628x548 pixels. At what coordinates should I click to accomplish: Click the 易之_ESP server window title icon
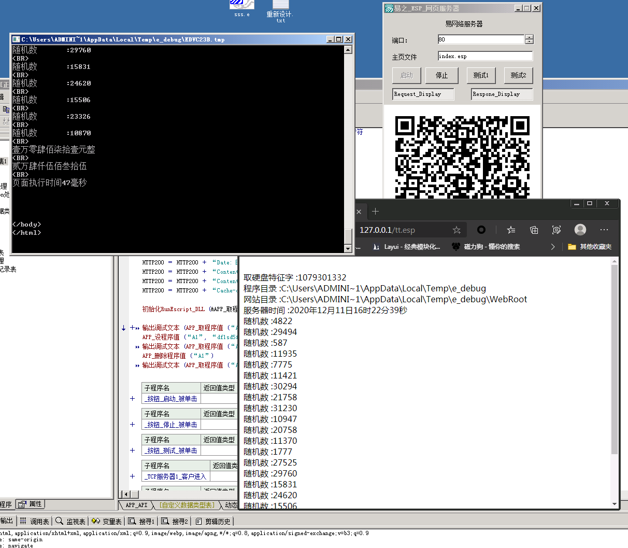point(389,8)
